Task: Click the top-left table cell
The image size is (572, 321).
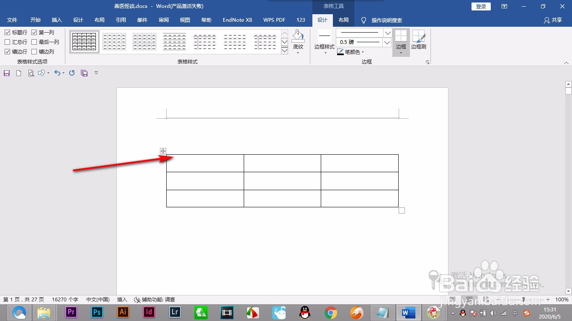Action: click(x=205, y=163)
